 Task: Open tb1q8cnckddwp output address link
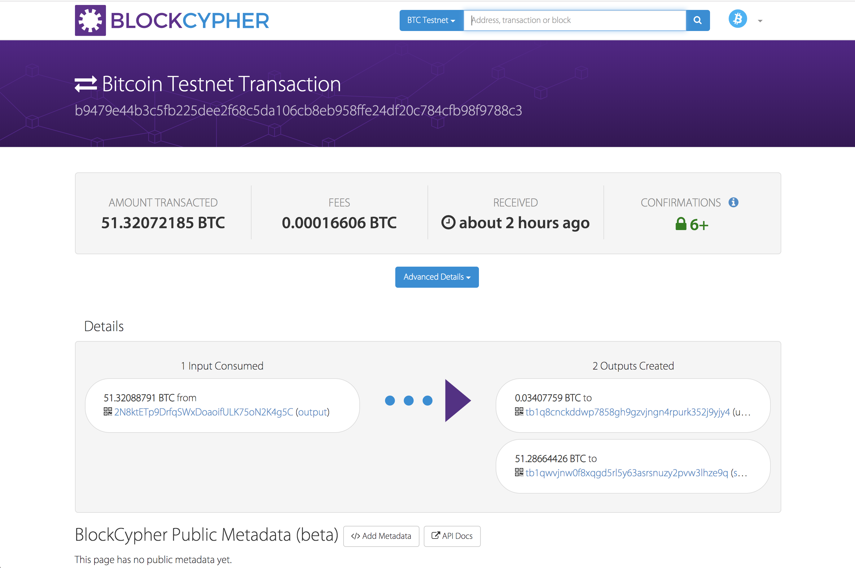(627, 412)
